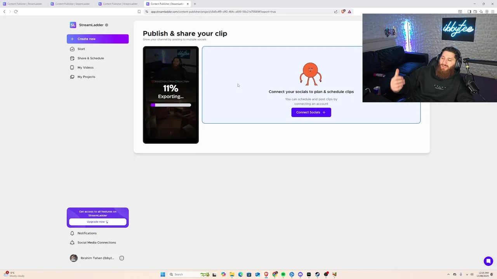The image size is (497, 279).
Task: Click the Create new button
Action: 97,39
